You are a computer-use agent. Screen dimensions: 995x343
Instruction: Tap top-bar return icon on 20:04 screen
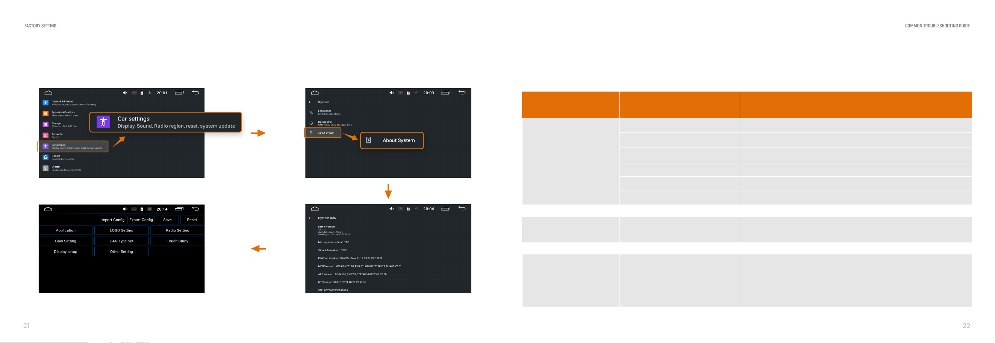pyautogui.click(x=462, y=209)
